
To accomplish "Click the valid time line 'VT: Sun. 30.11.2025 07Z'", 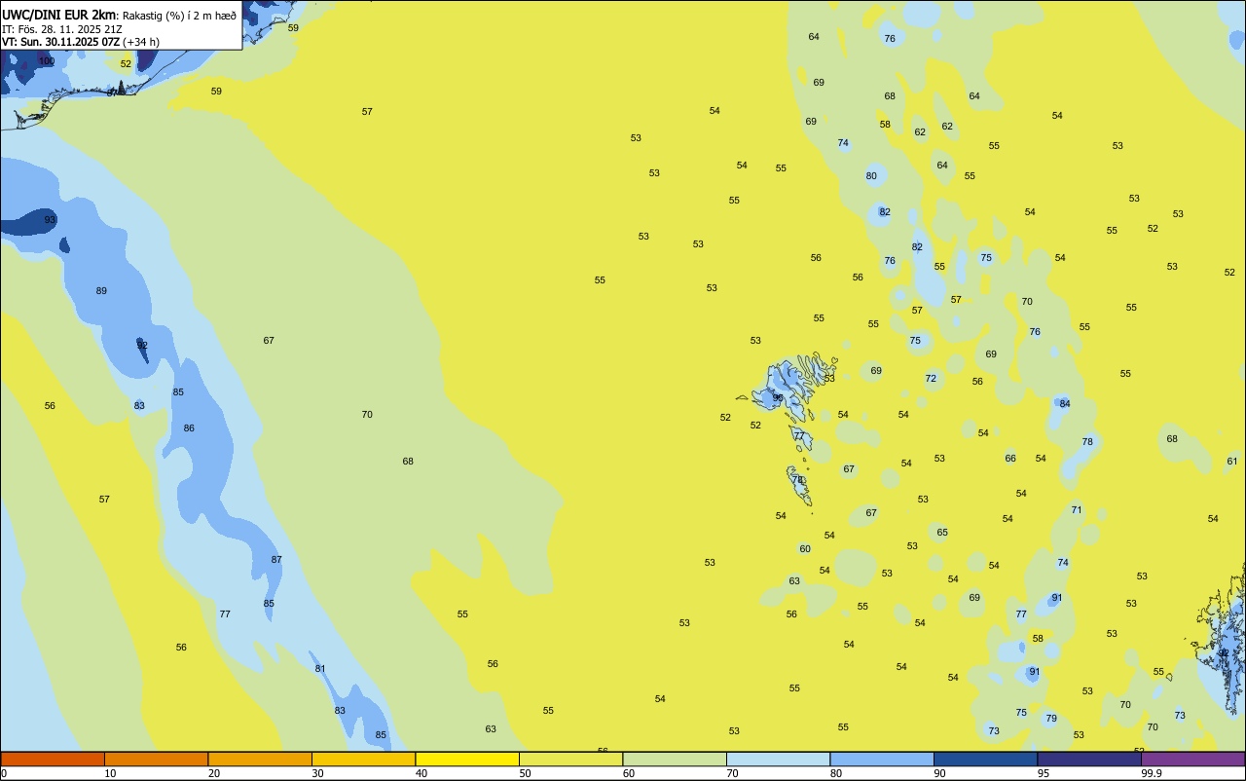I will pos(61,42).
